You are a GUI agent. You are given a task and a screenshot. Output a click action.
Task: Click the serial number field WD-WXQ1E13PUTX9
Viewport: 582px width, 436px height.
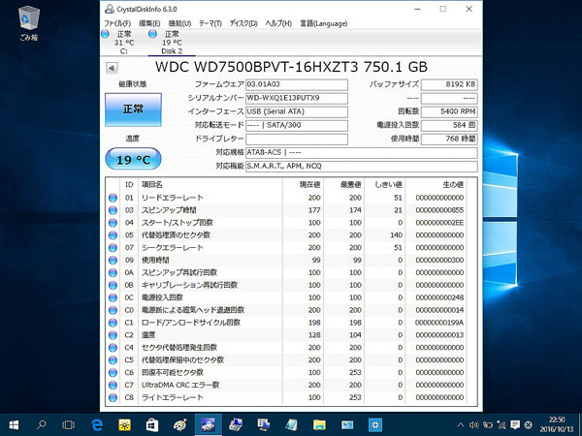(297, 98)
